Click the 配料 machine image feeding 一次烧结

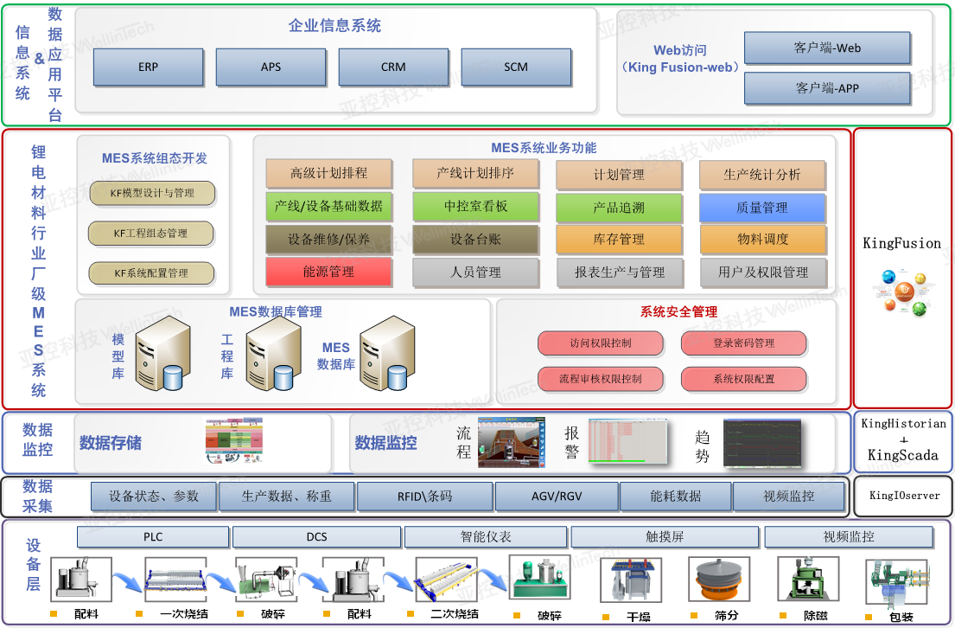pyautogui.click(x=81, y=579)
